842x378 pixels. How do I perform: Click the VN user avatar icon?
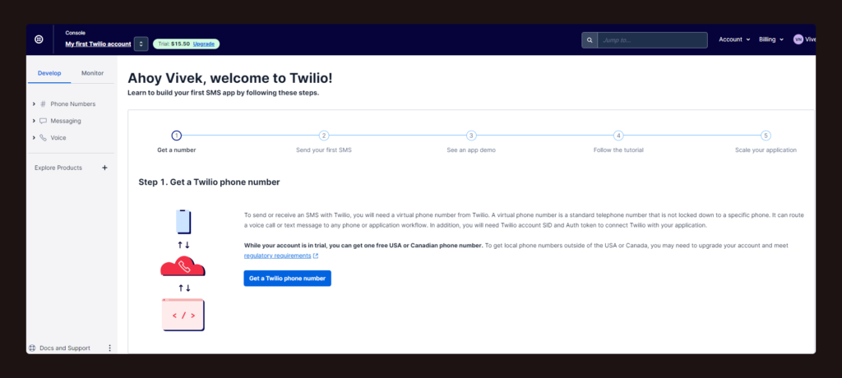(798, 39)
